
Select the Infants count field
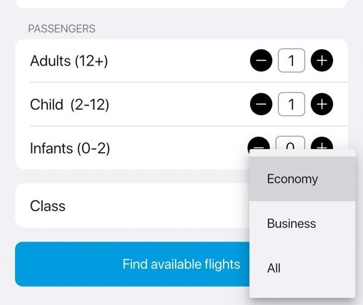click(x=290, y=143)
